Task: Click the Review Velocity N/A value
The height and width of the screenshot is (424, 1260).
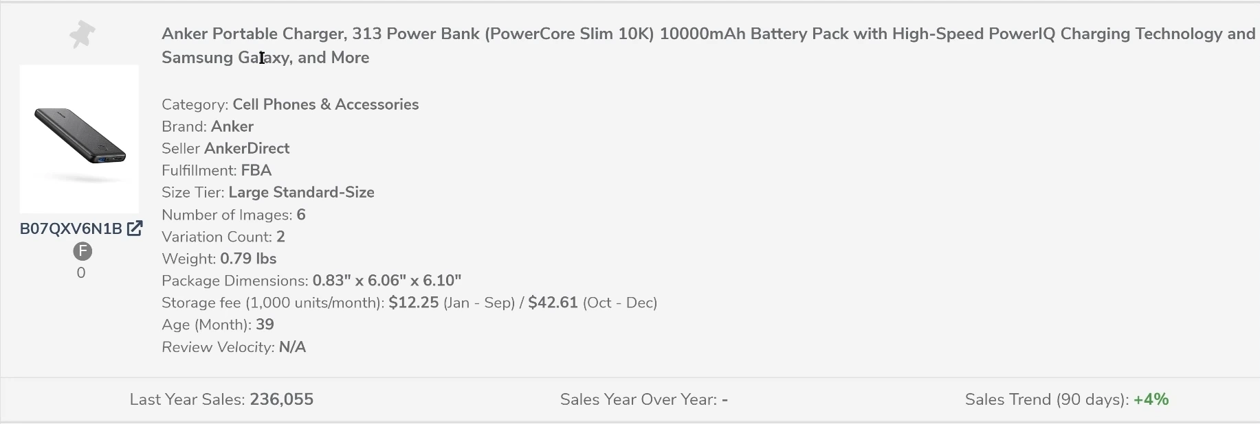Action: [292, 347]
